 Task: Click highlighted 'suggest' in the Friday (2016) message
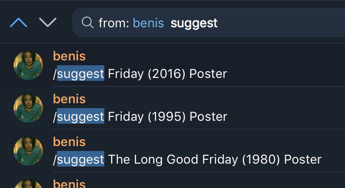pyautogui.click(x=80, y=73)
